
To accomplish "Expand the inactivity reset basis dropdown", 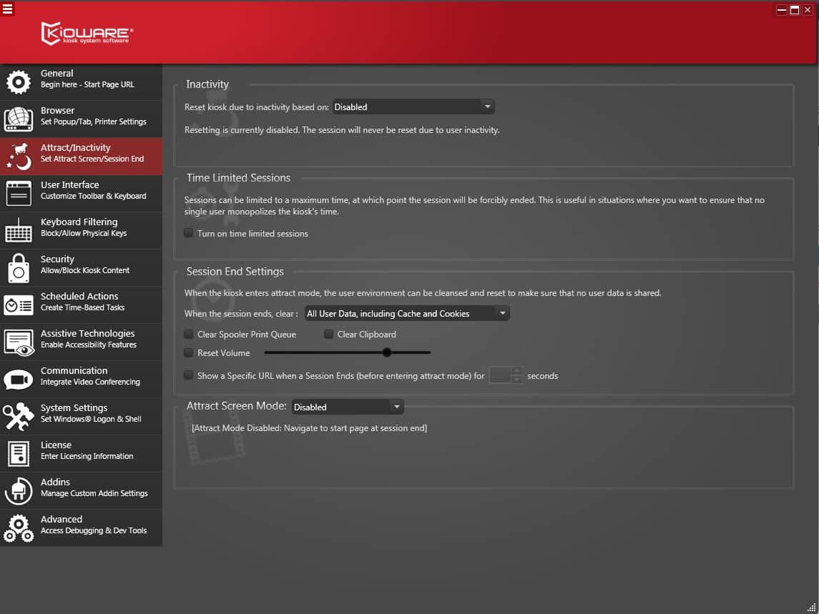I will (x=413, y=107).
